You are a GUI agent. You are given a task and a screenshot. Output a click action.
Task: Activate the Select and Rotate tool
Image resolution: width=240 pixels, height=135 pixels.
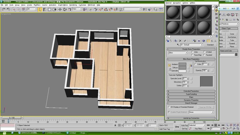64,9
